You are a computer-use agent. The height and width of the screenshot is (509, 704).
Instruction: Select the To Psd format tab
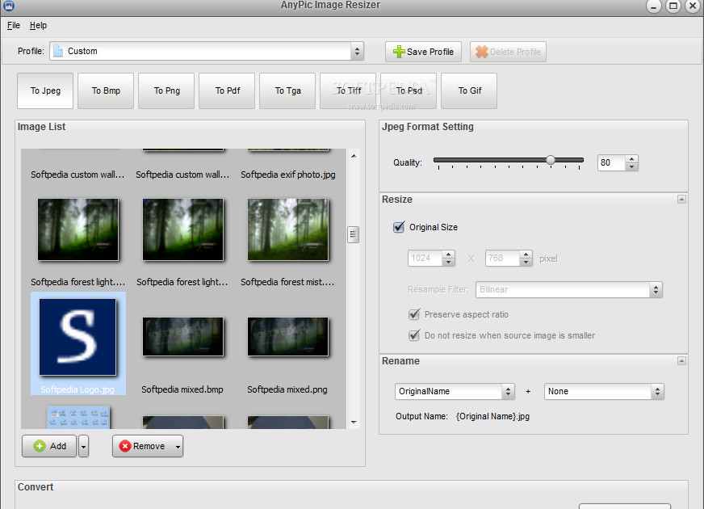(409, 90)
